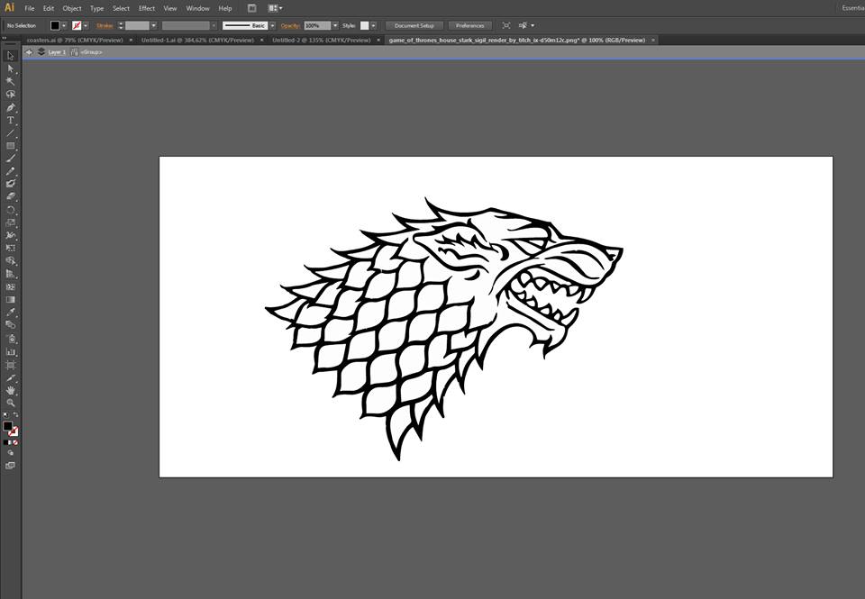Select the Artboard tool
This screenshot has width=865, height=599.
11,365
